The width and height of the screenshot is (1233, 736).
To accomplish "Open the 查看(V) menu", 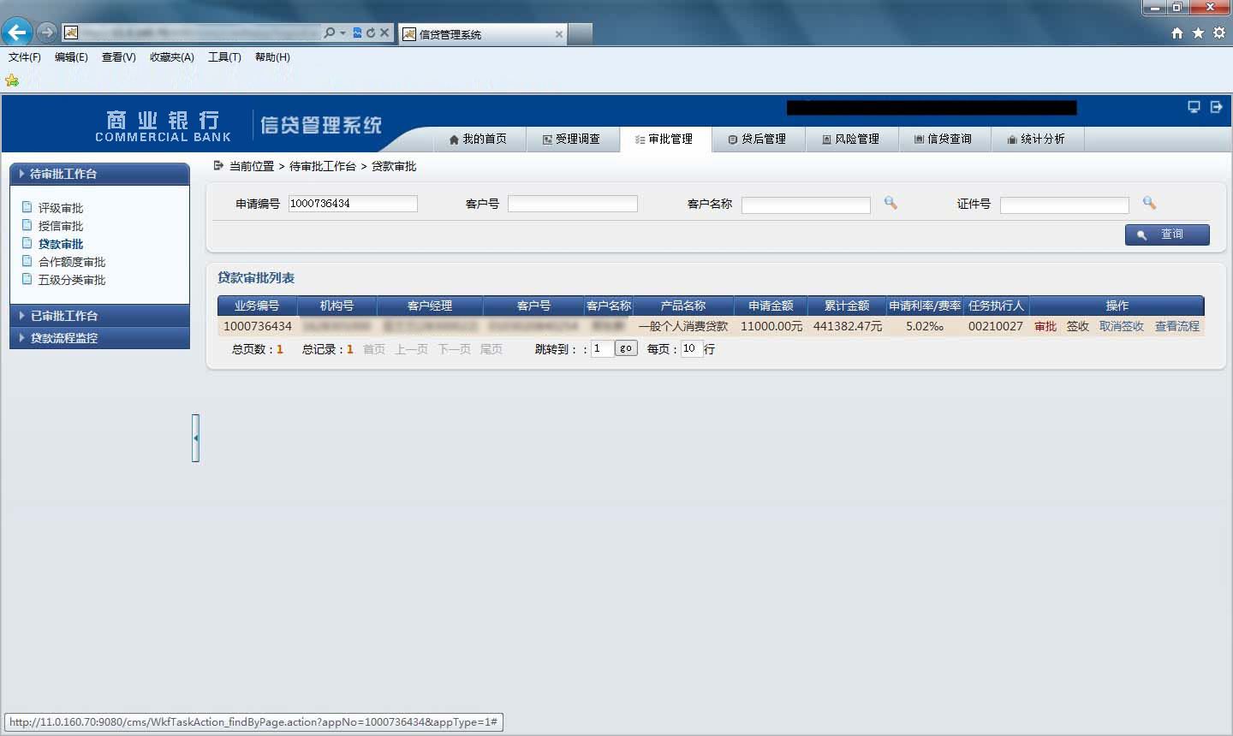I will pos(119,57).
